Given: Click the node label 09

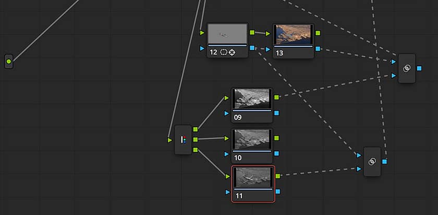Looking at the screenshot, I should click(x=238, y=117).
